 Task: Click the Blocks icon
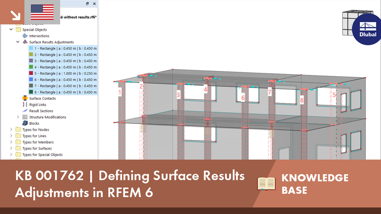(25, 123)
